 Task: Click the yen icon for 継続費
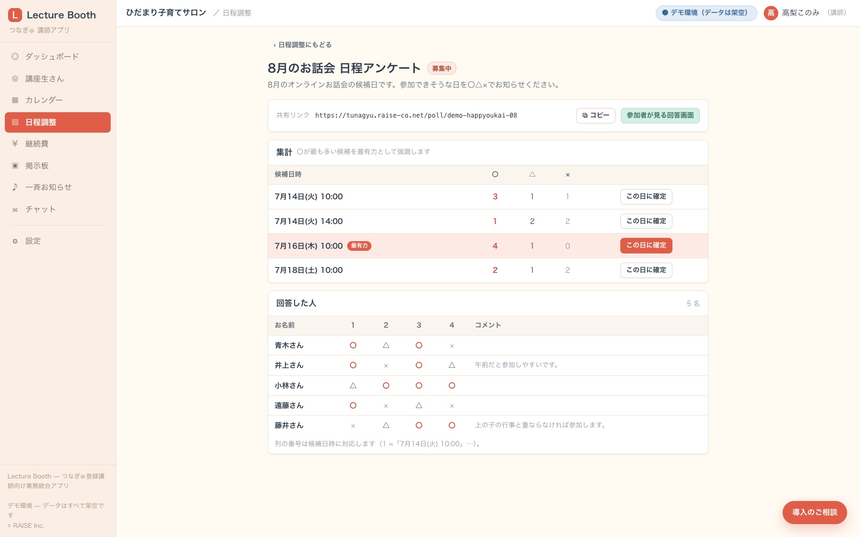(x=15, y=143)
